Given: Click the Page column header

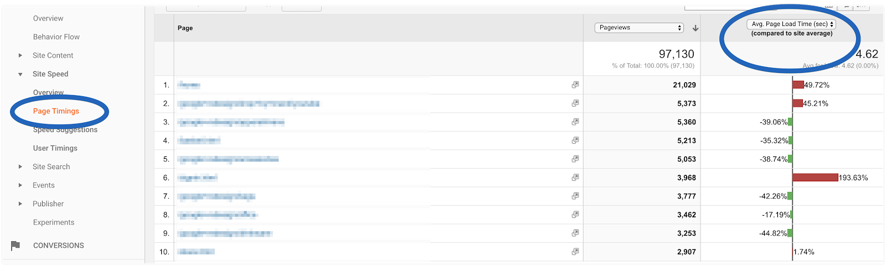Looking at the screenshot, I should pyautogui.click(x=185, y=28).
